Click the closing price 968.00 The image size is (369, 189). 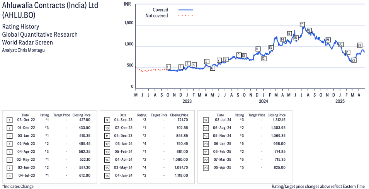(x=280, y=143)
